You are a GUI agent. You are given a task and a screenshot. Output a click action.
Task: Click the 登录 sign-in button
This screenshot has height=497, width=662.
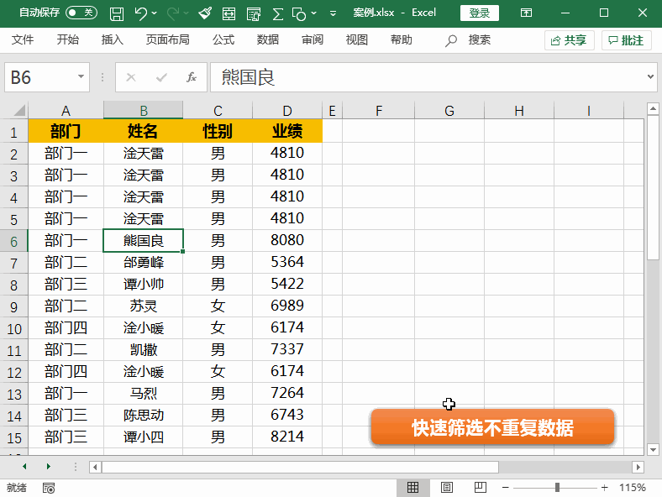click(x=480, y=13)
